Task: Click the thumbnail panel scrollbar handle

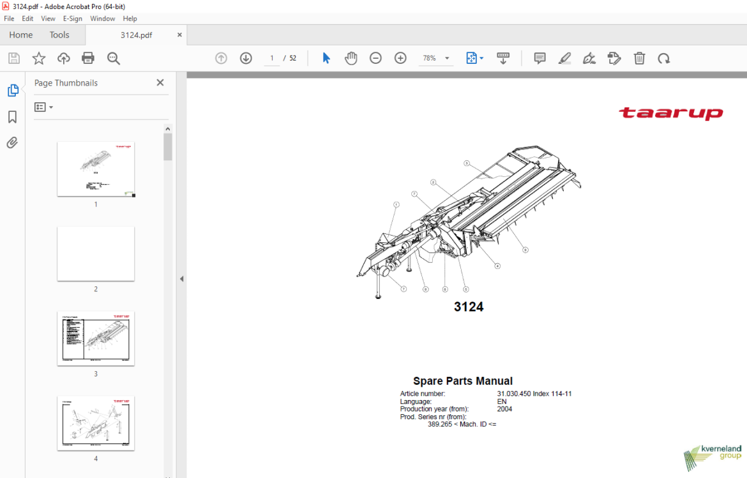Action: pyautogui.click(x=168, y=147)
